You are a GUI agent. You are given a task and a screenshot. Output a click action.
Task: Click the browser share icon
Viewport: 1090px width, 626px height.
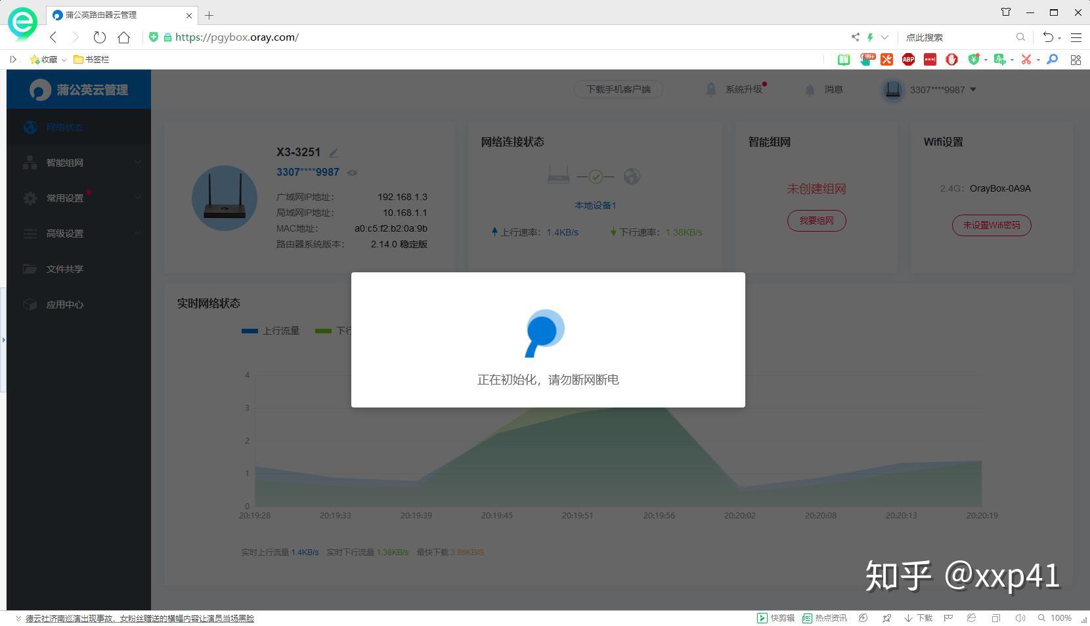[x=855, y=37]
